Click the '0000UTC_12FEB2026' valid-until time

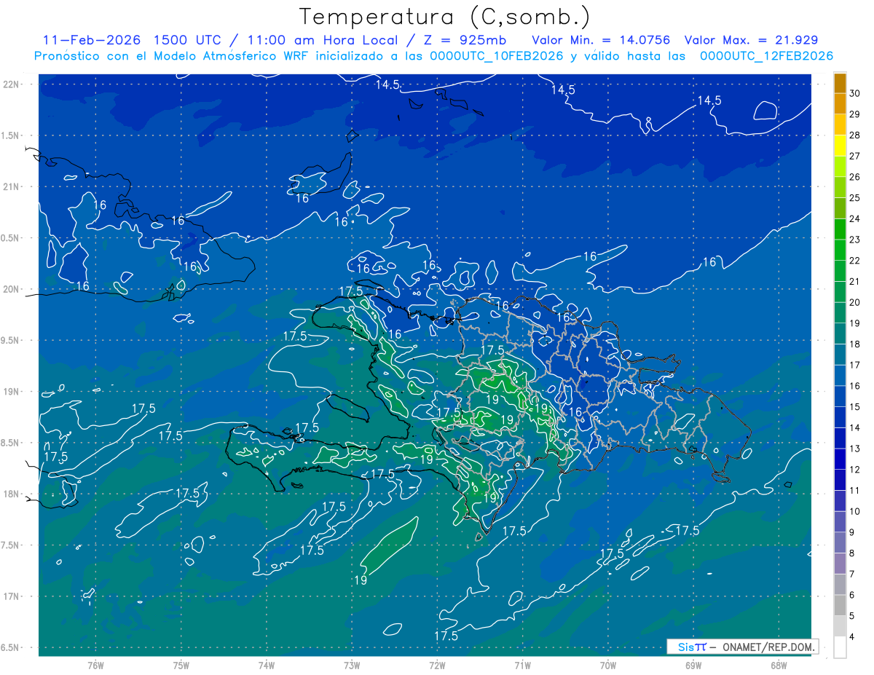[x=766, y=56]
